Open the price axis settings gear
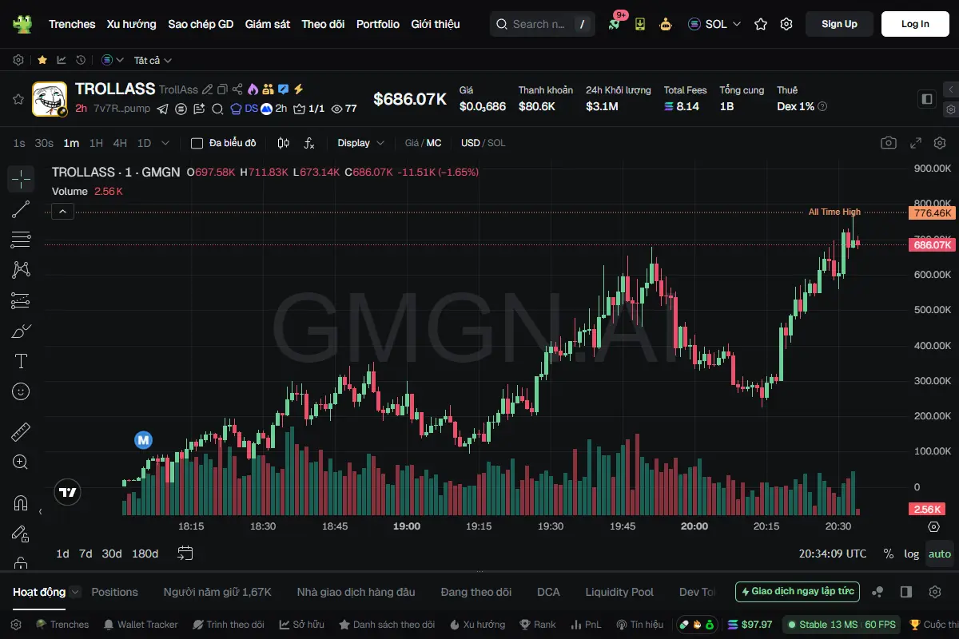Image resolution: width=959 pixels, height=639 pixels. [x=933, y=526]
